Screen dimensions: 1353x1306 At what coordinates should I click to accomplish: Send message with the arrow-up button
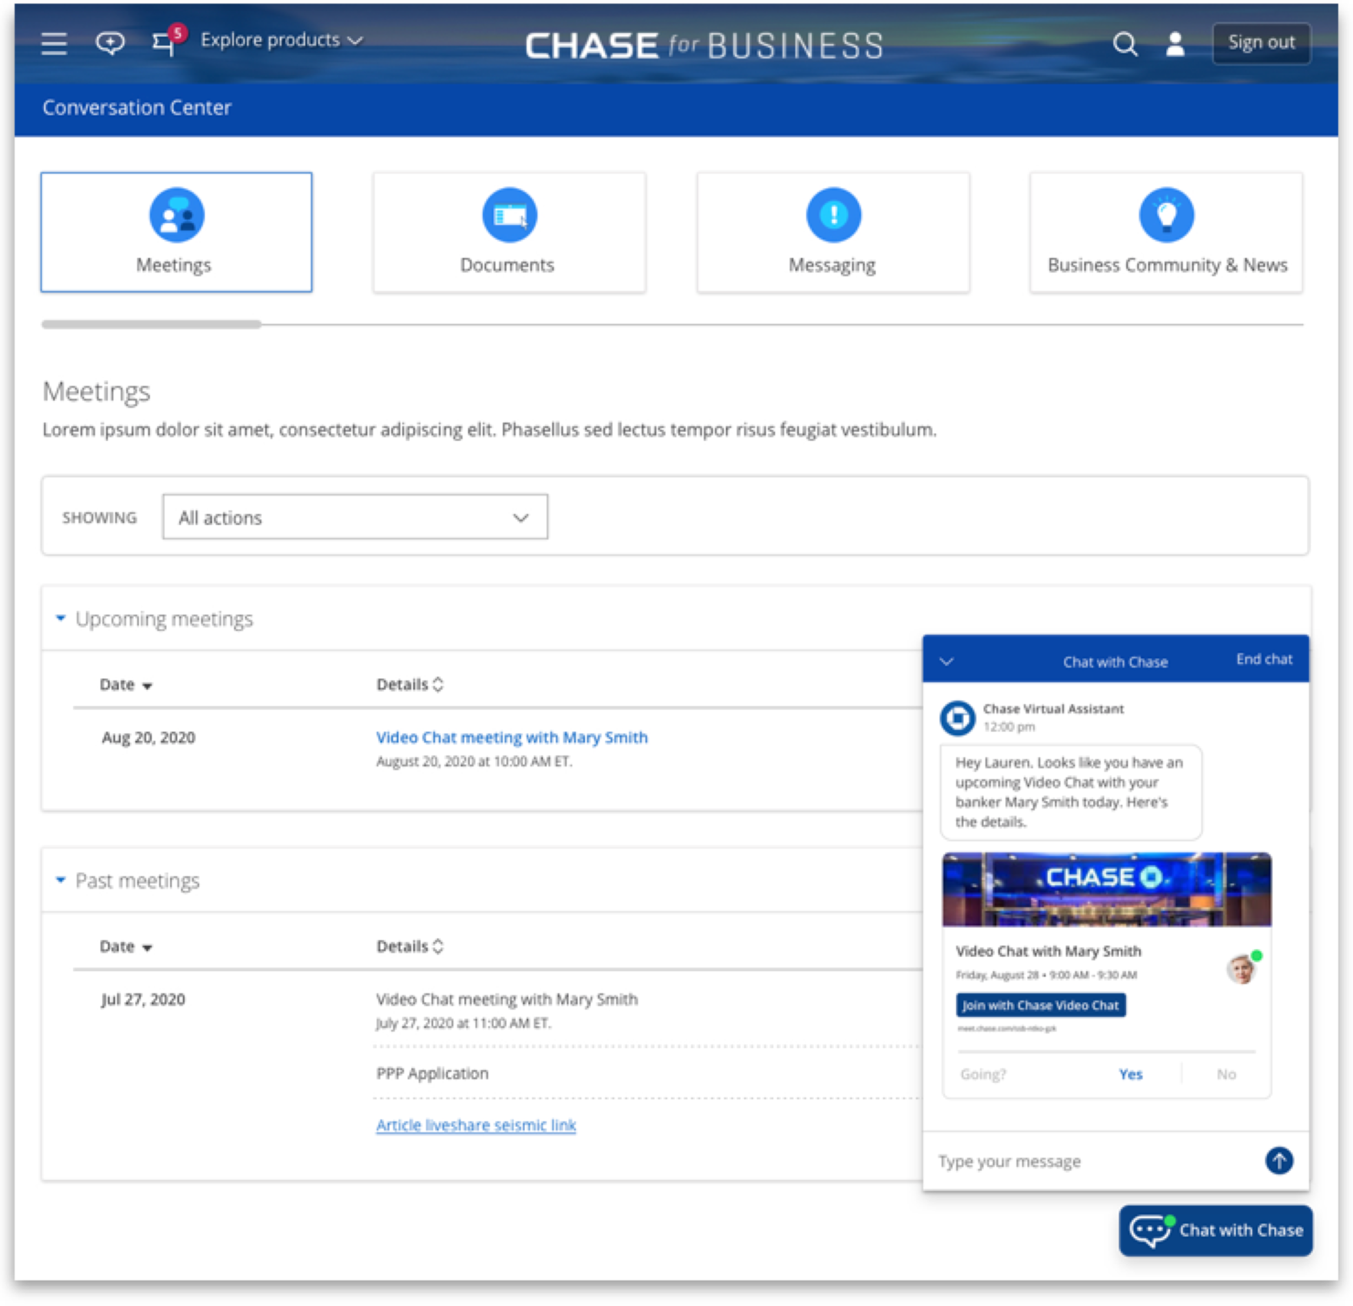pos(1278,1160)
